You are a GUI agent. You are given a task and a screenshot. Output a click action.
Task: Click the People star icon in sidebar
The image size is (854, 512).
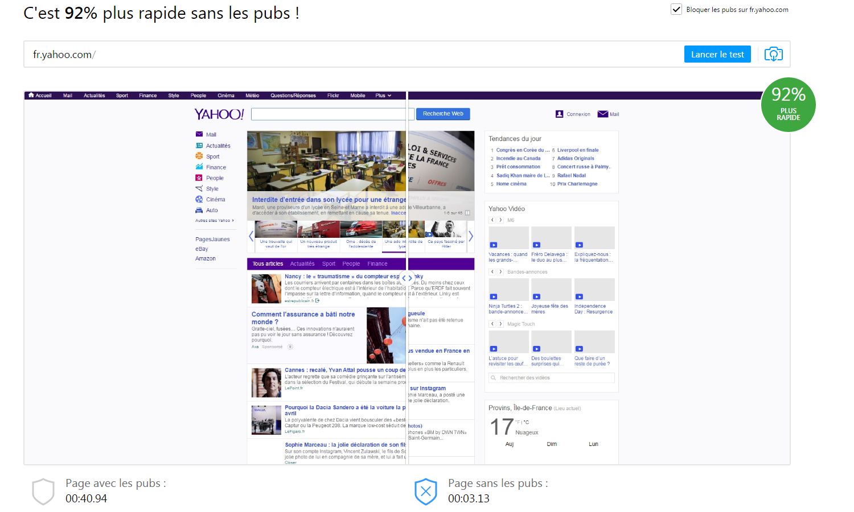coord(199,177)
